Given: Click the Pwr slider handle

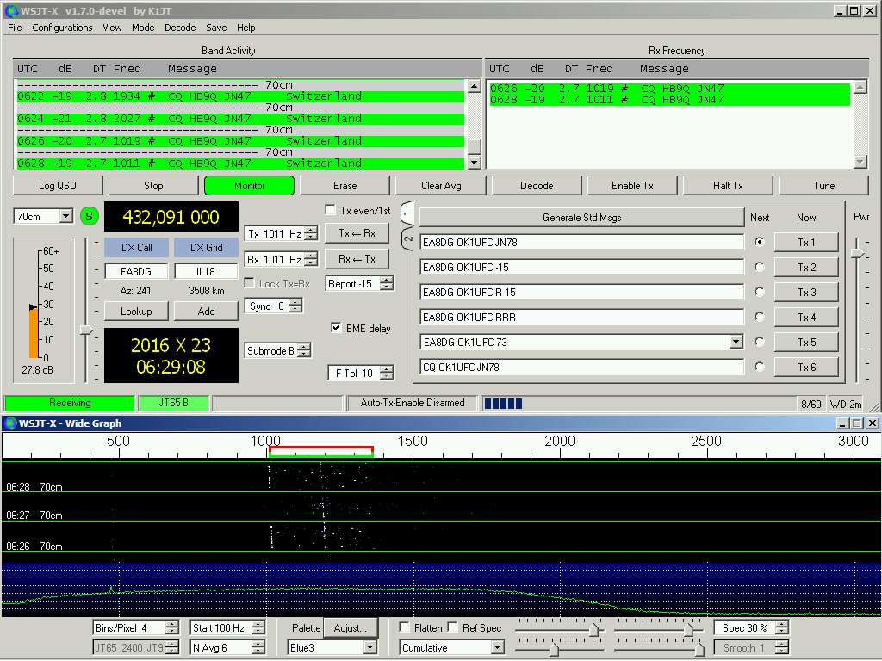Looking at the screenshot, I should pos(857,253).
